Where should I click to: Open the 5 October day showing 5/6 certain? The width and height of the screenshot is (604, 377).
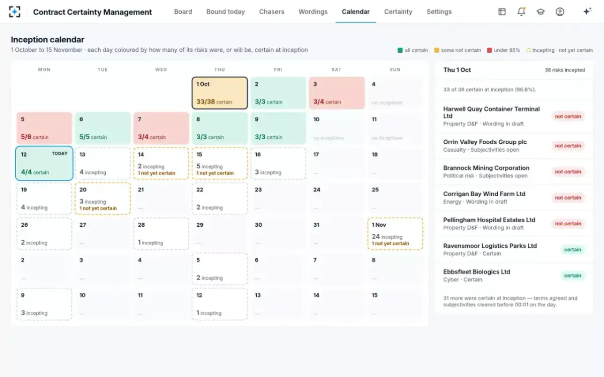44,128
